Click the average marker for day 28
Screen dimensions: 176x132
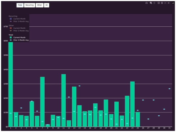point(154,100)
